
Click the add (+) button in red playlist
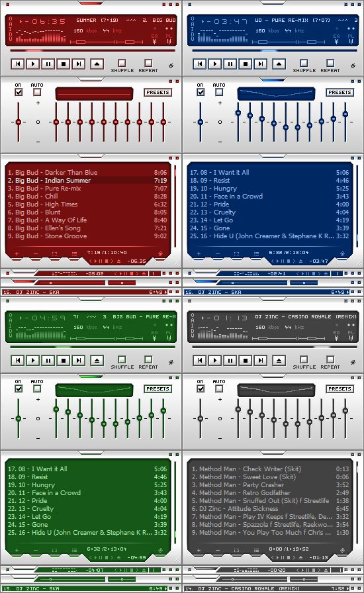pyautogui.click(x=17, y=253)
